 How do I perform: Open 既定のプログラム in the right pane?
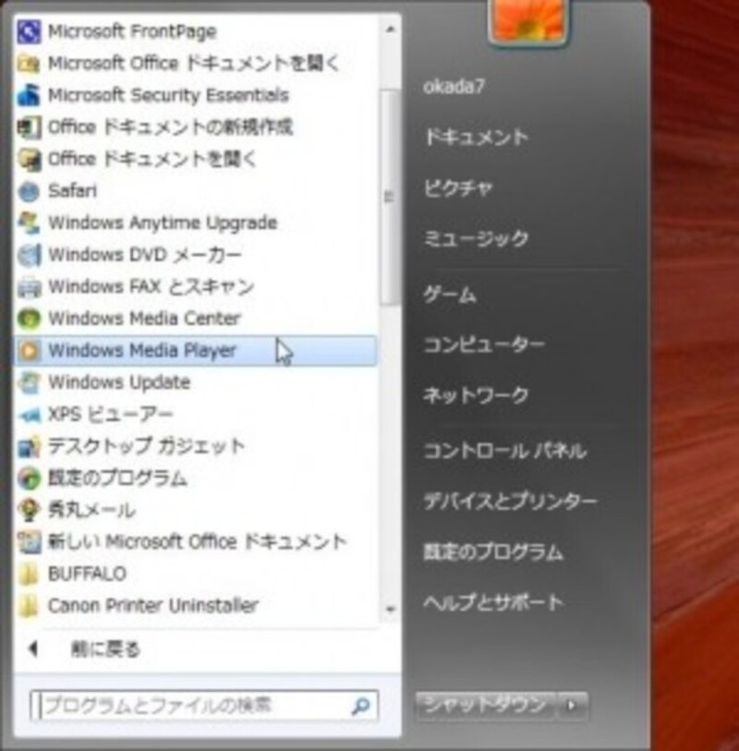click(493, 552)
